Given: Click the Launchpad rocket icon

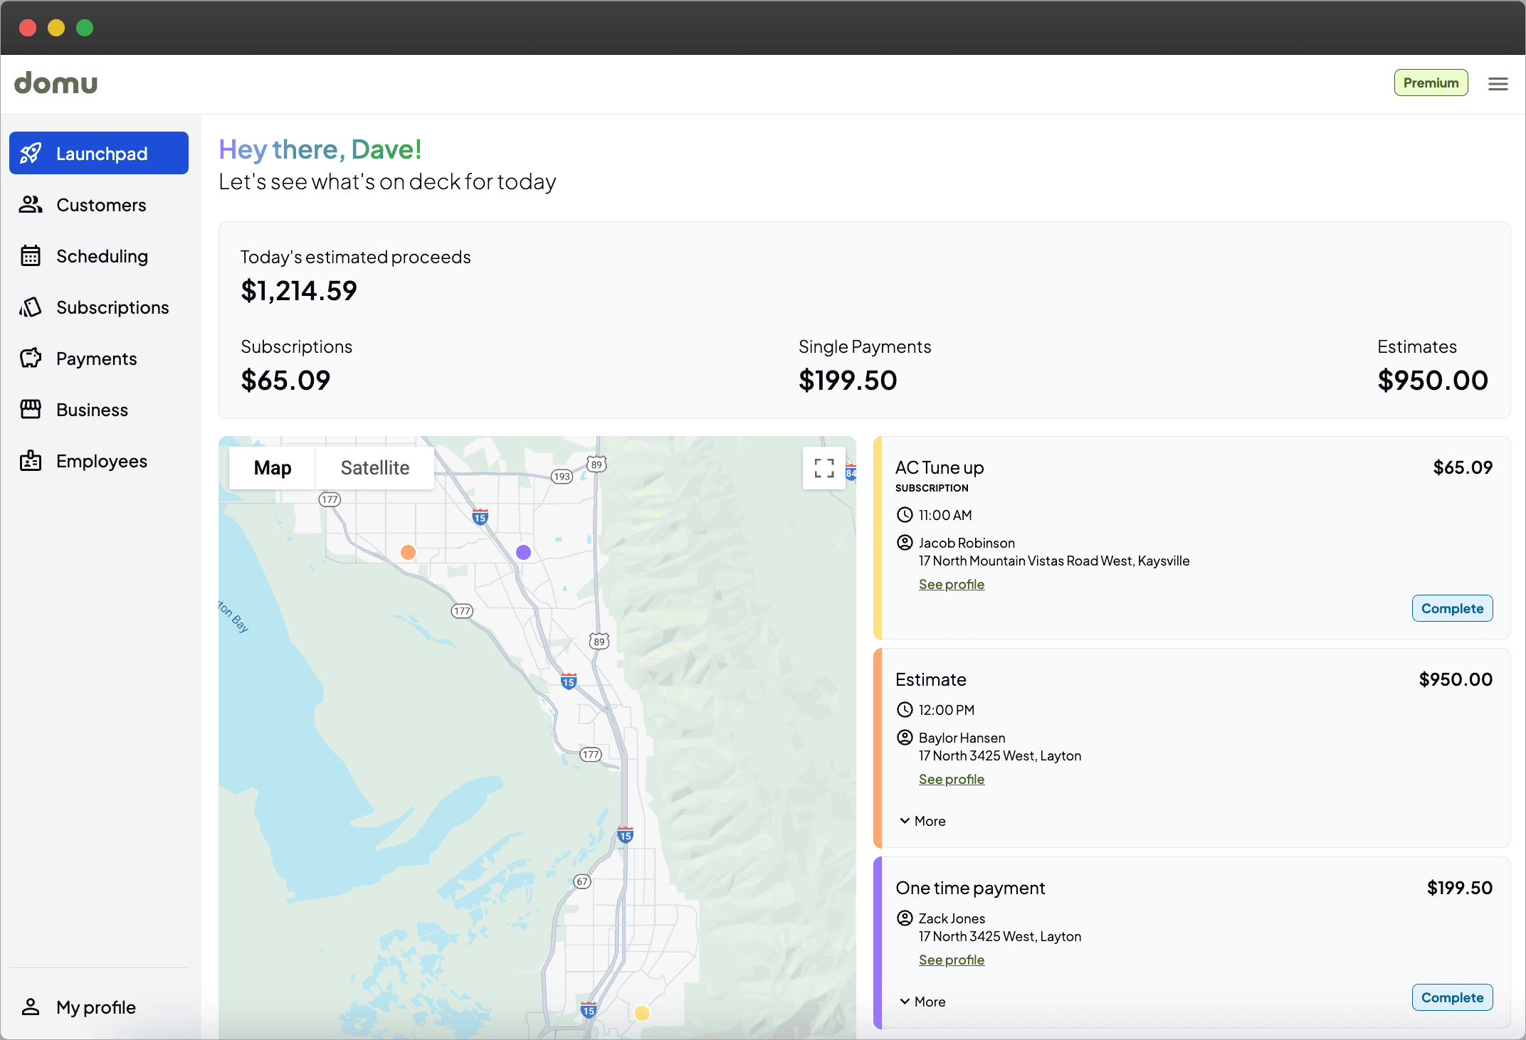Looking at the screenshot, I should point(31,153).
